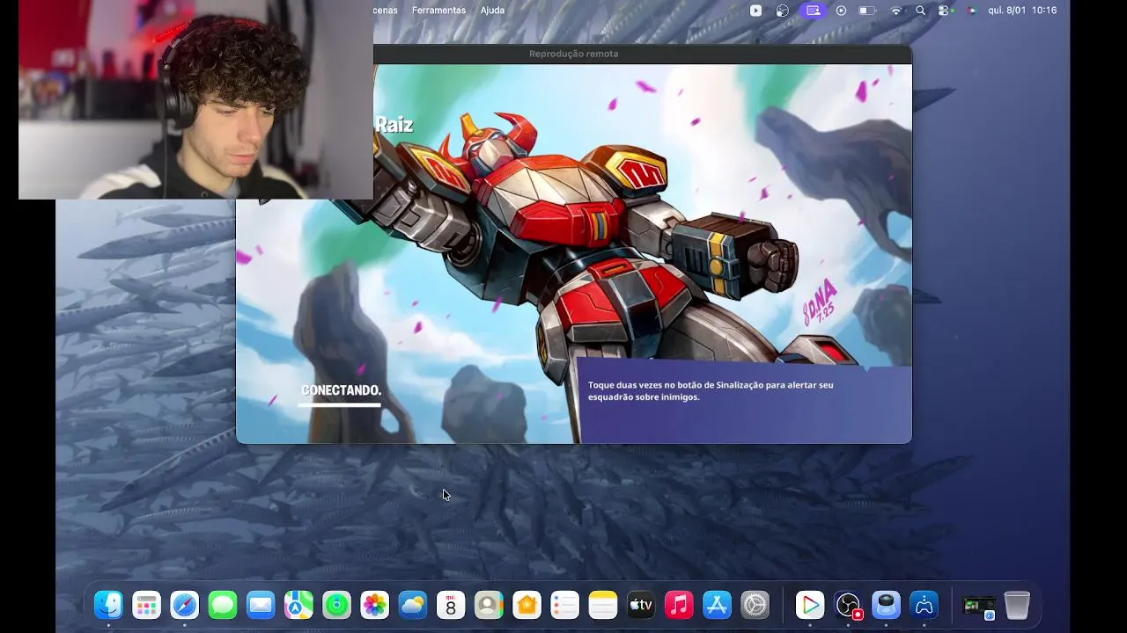Image resolution: width=1127 pixels, height=633 pixels.
Task: Click the CONECTANDO loading progress bar
Action: tap(339, 405)
